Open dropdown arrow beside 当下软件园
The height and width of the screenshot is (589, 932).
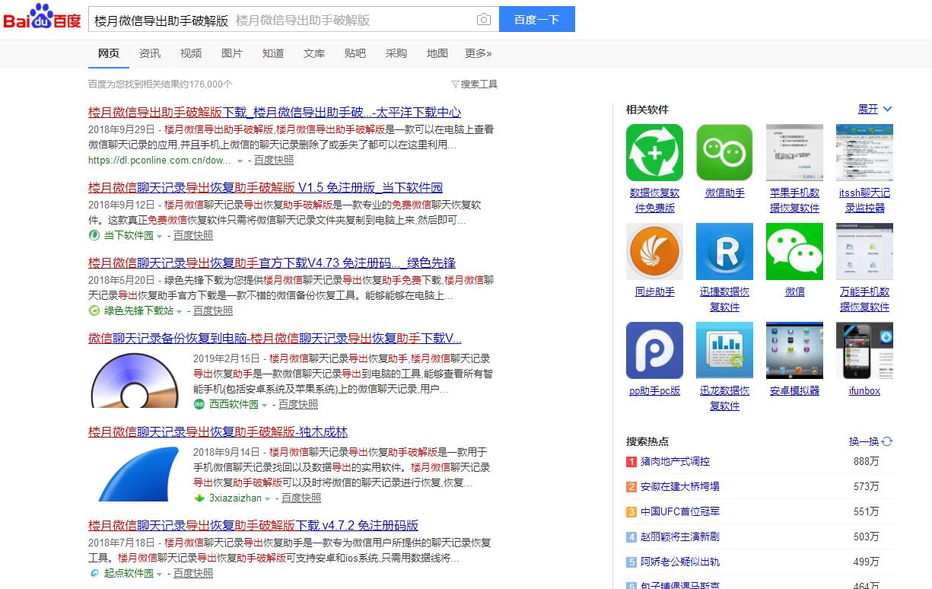159,236
